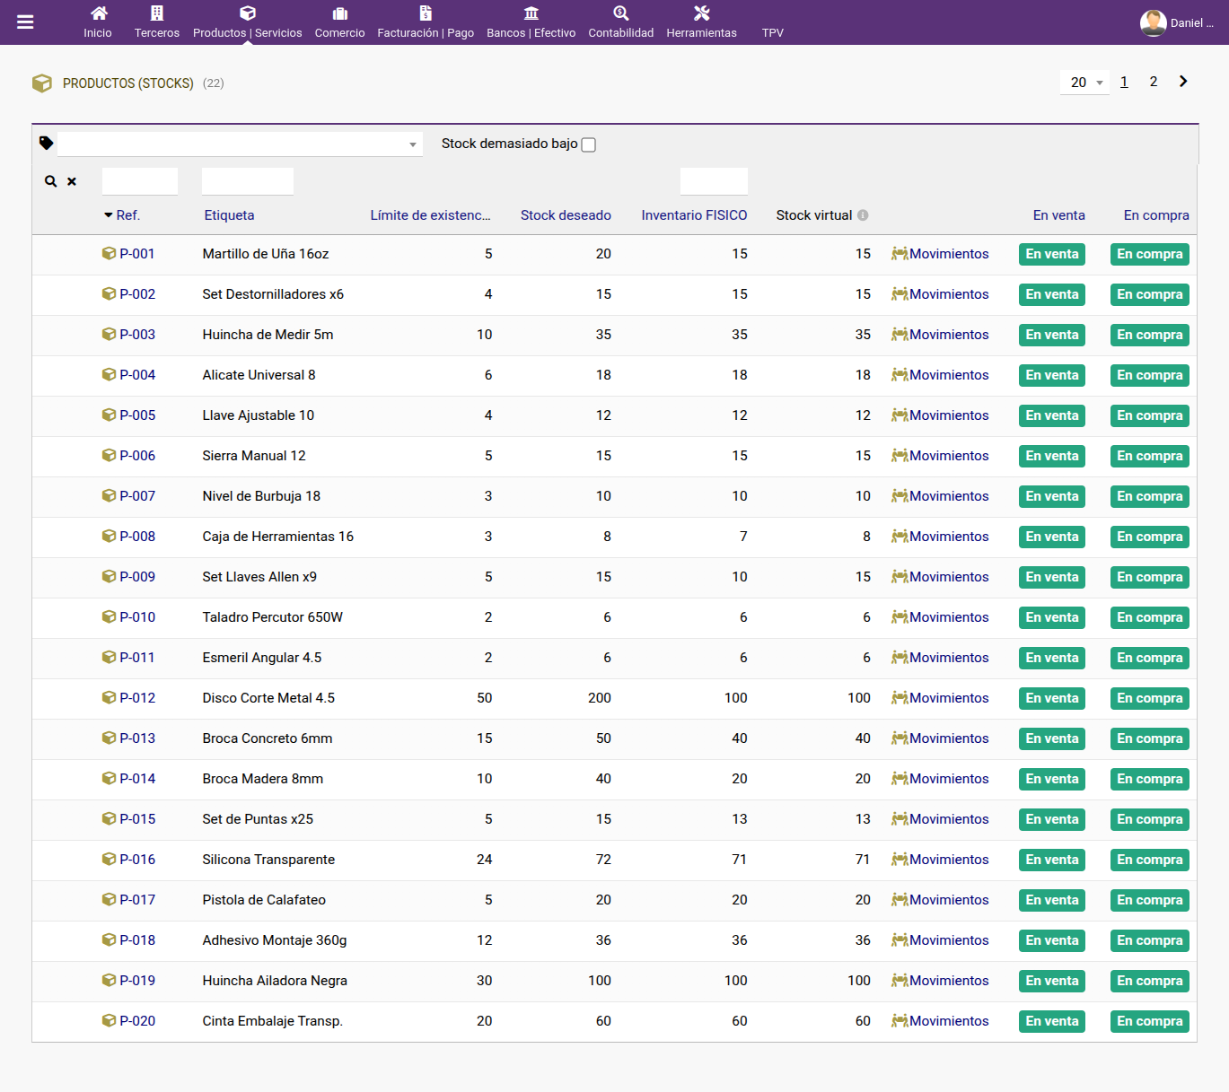Image resolution: width=1229 pixels, height=1092 pixels.
Task: Open the hamburger side menu
Action: click(25, 22)
